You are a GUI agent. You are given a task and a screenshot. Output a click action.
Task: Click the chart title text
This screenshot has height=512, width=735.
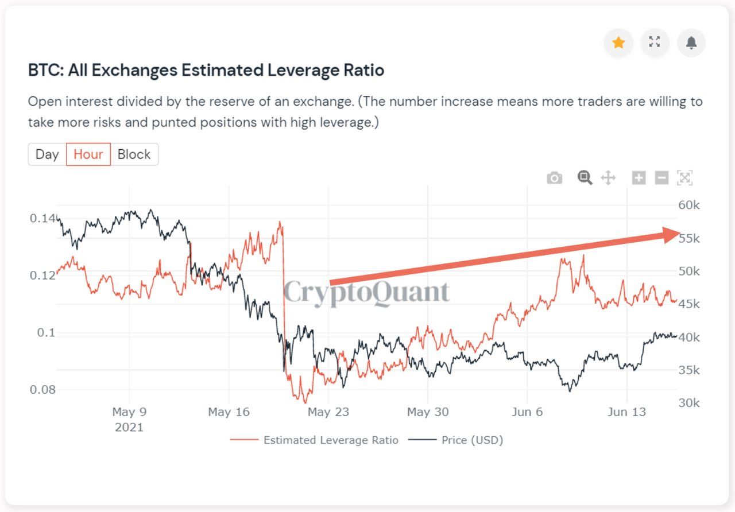206,71
